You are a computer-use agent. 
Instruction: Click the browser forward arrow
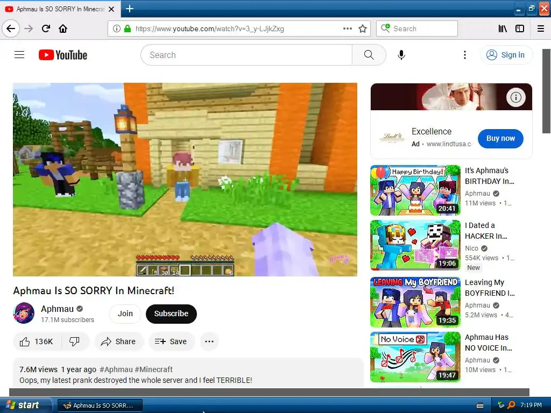coord(29,29)
